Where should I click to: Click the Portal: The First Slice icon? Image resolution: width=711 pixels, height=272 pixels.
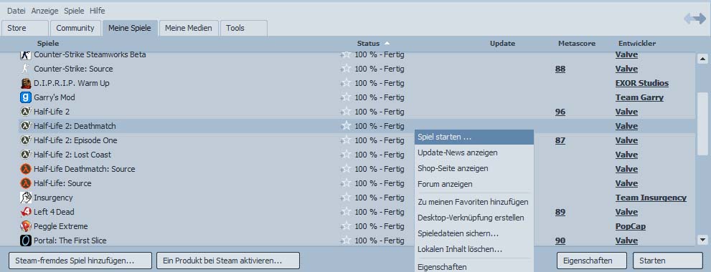pyautogui.click(x=26, y=241)
